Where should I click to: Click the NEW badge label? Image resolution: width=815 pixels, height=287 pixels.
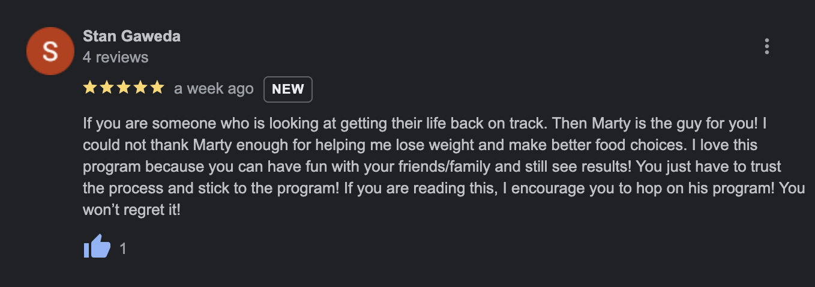288,89
